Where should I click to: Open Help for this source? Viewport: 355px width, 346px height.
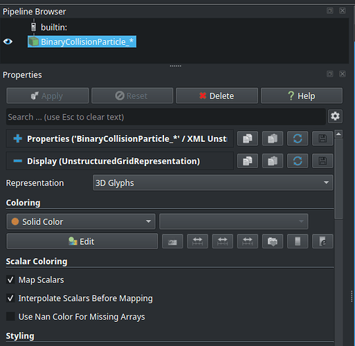point(302,95)
